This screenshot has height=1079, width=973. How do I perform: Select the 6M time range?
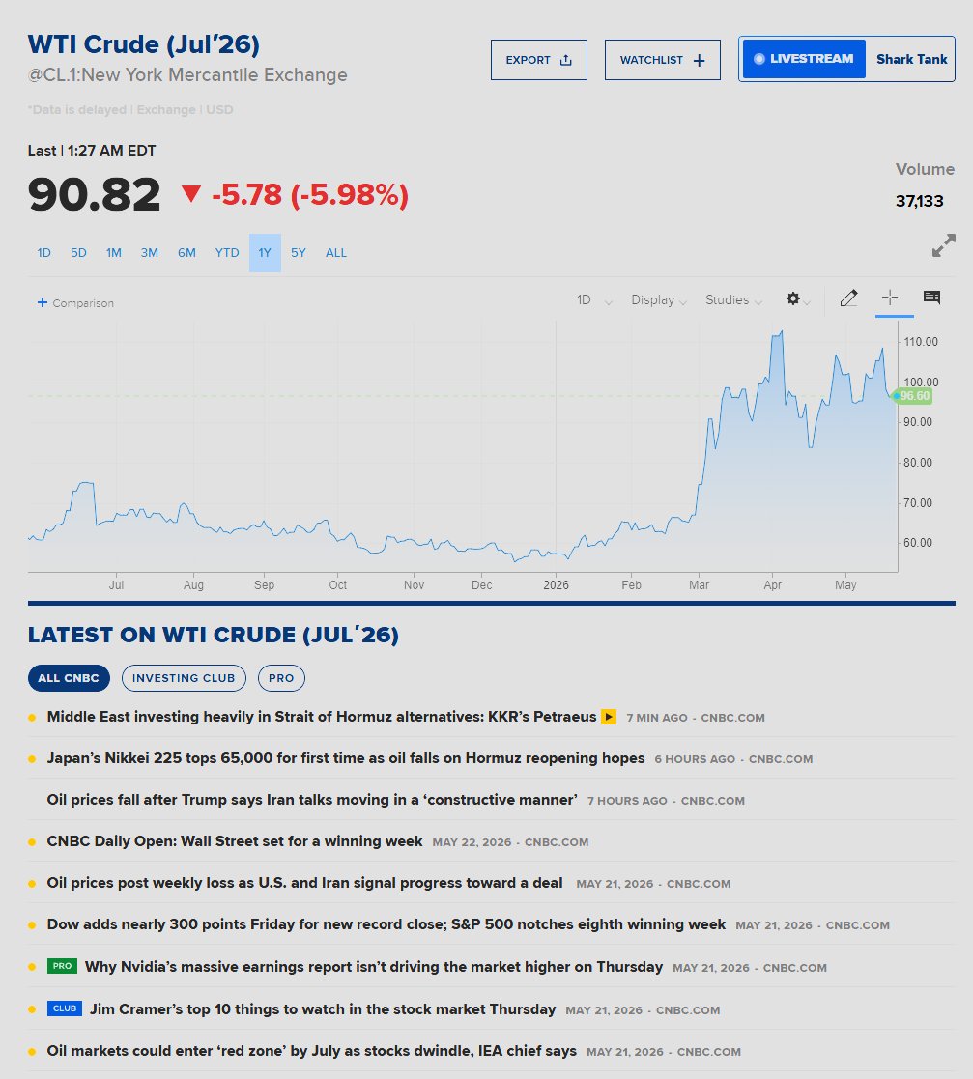[x=186, y=252]
